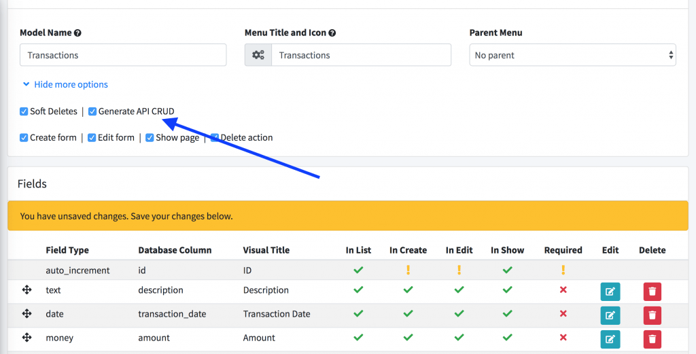Toggle the Edit form checkbox
Image resolution: width=696 pixels, height=354 pixels.
point(92,137)
